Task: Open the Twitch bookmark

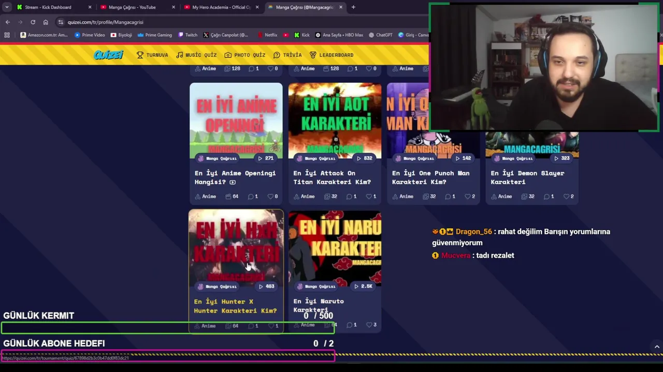Action: click(x=188, y=35)
